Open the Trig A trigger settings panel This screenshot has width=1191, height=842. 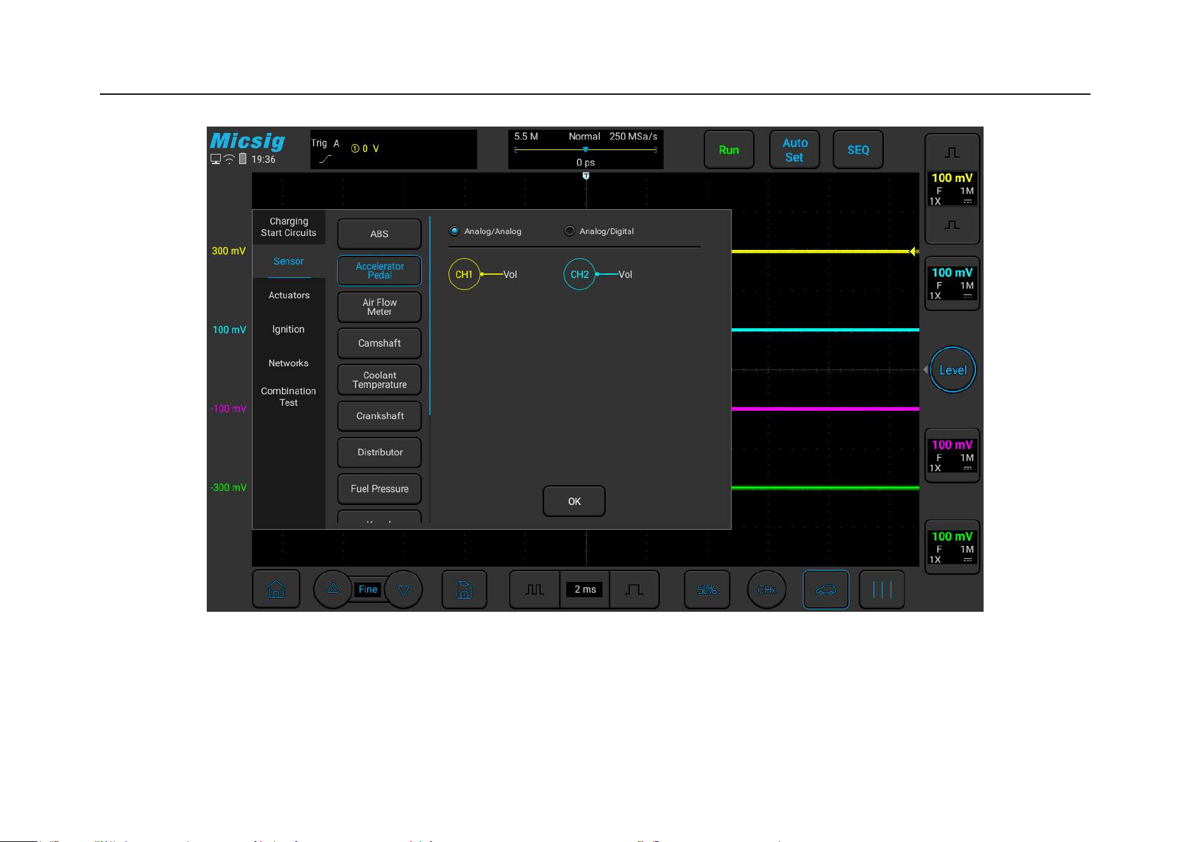[393, 149]
